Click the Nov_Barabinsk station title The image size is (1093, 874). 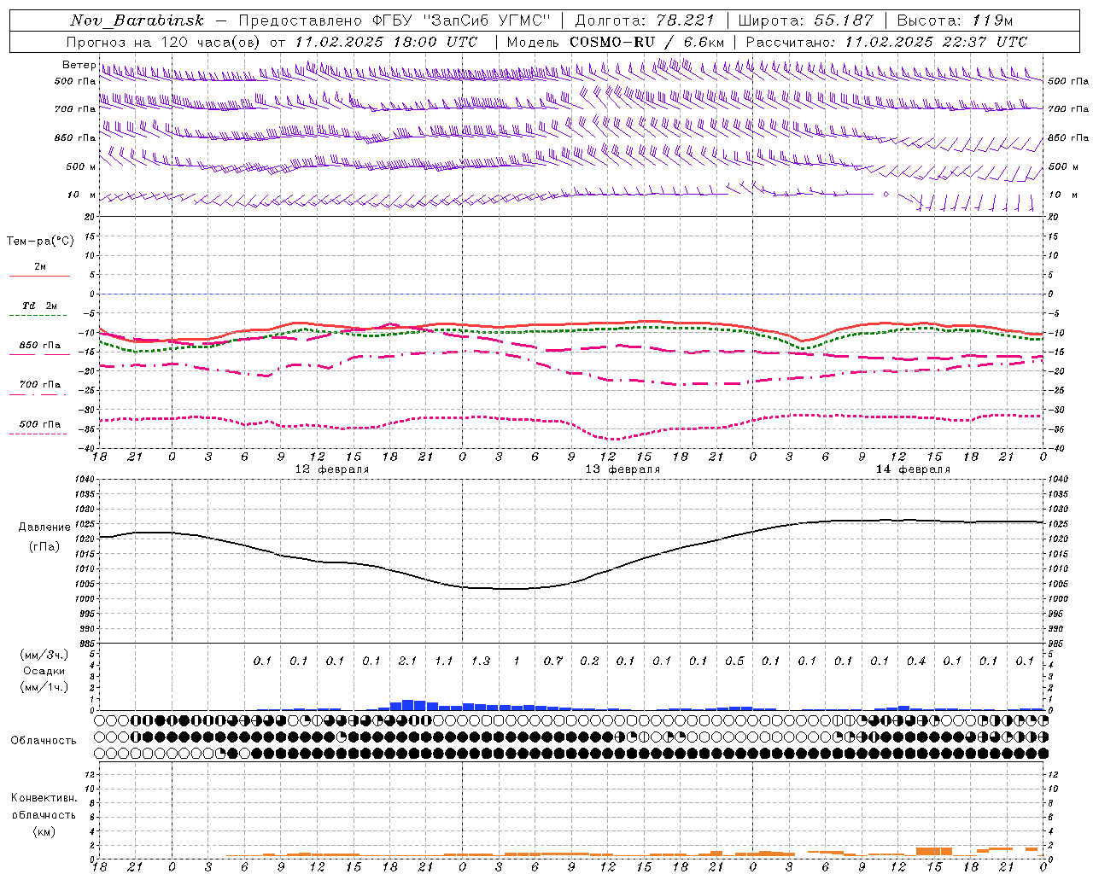[137, 20]
